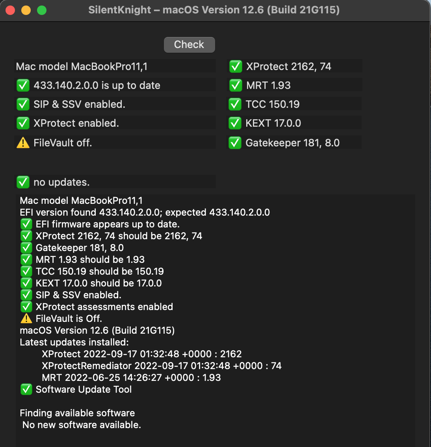Click checkmark next to SIP & SSV enabled. status
Image resolution: width=431 pixels, height=447 pixels.
(x=23, y=104)
